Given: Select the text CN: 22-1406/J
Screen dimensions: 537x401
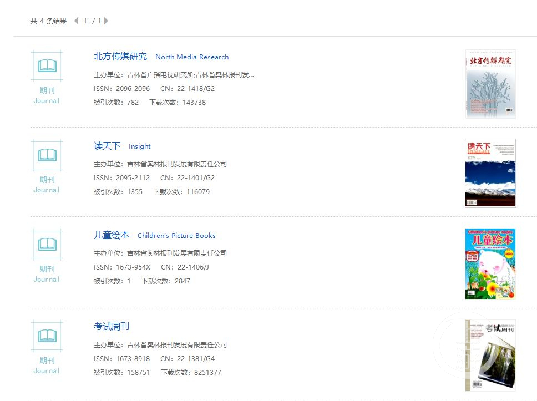Looking at the screenshot, I should coord(185,267).
